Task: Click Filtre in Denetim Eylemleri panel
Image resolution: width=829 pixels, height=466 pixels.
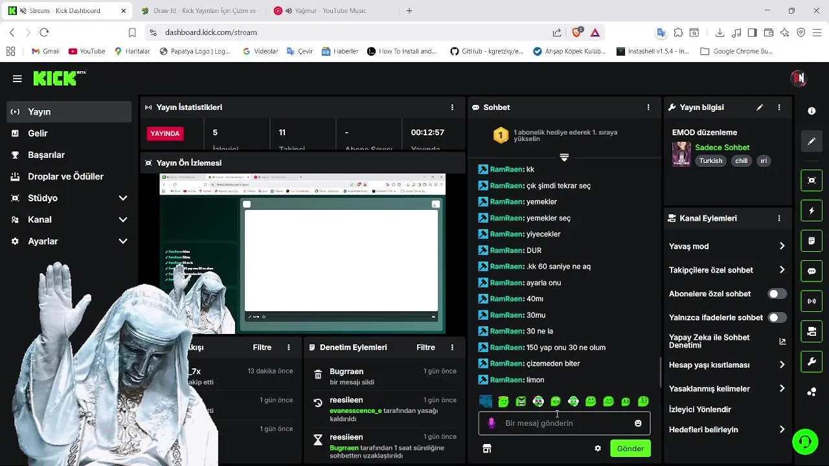Action: coord(426,348)
